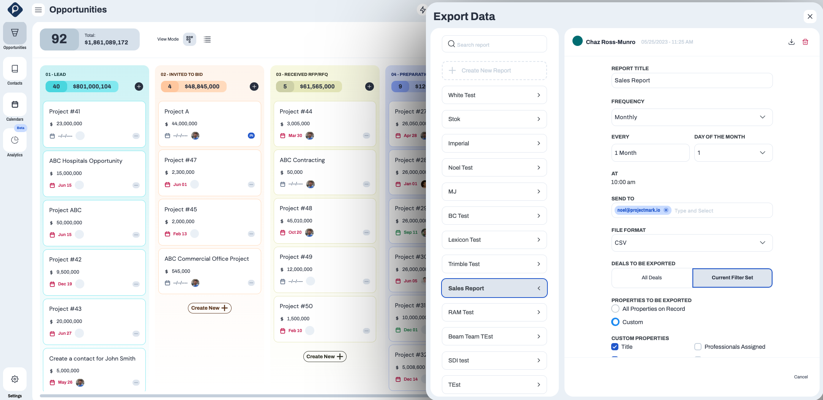
Task: Open the ABC Hospitals Opportunity card
Action: [94, 173]
